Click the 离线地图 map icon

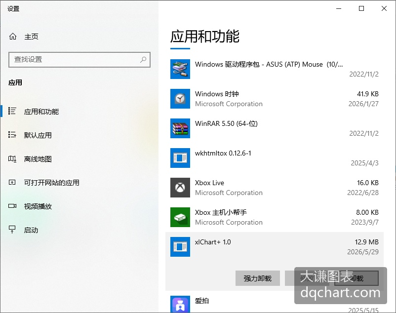tap(12, 159)
